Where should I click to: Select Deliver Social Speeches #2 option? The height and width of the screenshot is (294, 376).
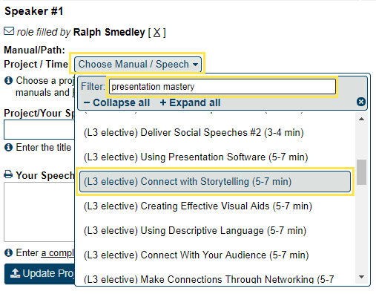(x=194, y=133)
